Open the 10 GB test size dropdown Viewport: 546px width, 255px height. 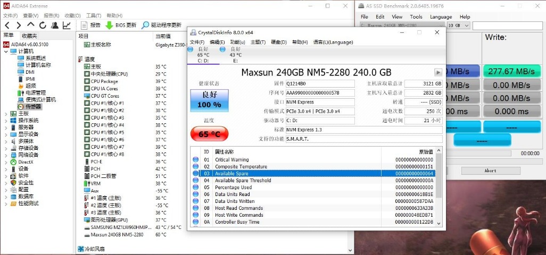(x=458, y=25)
